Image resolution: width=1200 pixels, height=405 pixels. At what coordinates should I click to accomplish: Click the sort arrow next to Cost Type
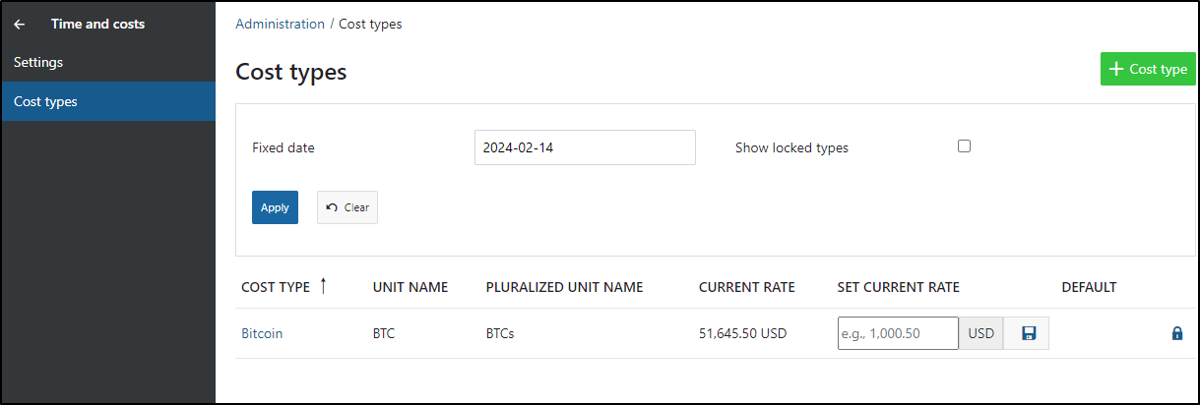(x=323, y=286)
